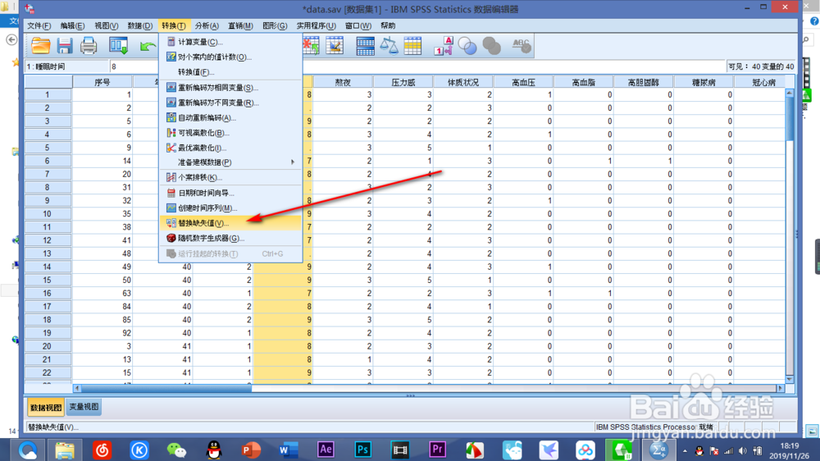Click the 糖尿病 column header
Viewport: 820px width, 461px height.
pos(704,82)
